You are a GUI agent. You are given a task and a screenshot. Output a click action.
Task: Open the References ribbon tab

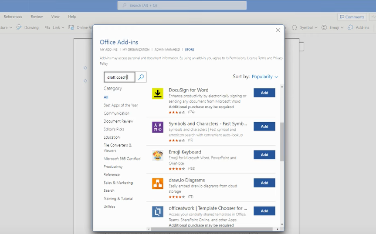13,17
